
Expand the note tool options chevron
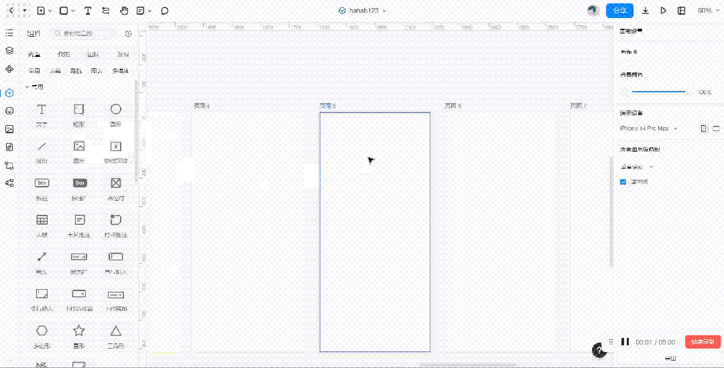149,11
